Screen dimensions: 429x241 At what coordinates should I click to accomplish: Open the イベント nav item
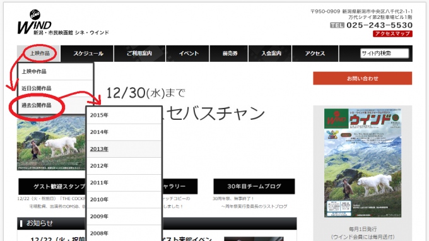(188, 54)
